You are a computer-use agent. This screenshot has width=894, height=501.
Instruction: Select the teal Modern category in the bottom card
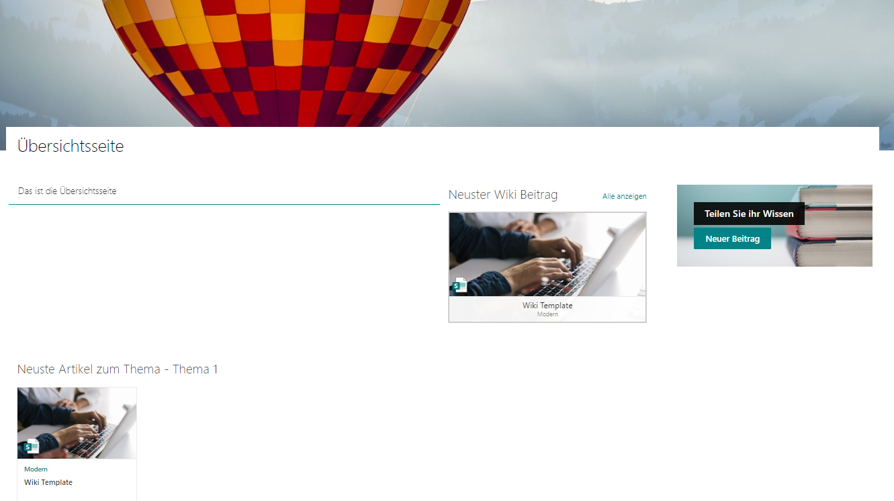point(36,469)
